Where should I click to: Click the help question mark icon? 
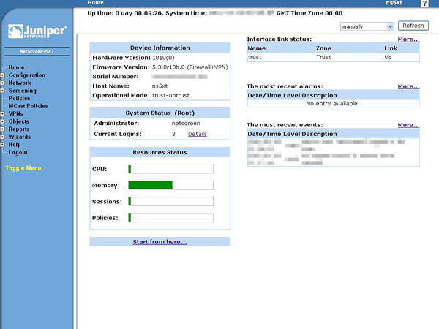424,4
